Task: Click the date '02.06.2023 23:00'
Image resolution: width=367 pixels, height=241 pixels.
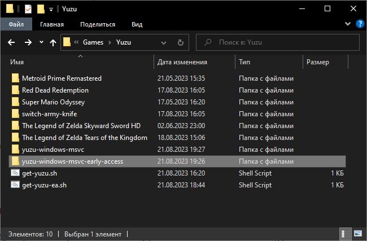Action: point(181,126)
